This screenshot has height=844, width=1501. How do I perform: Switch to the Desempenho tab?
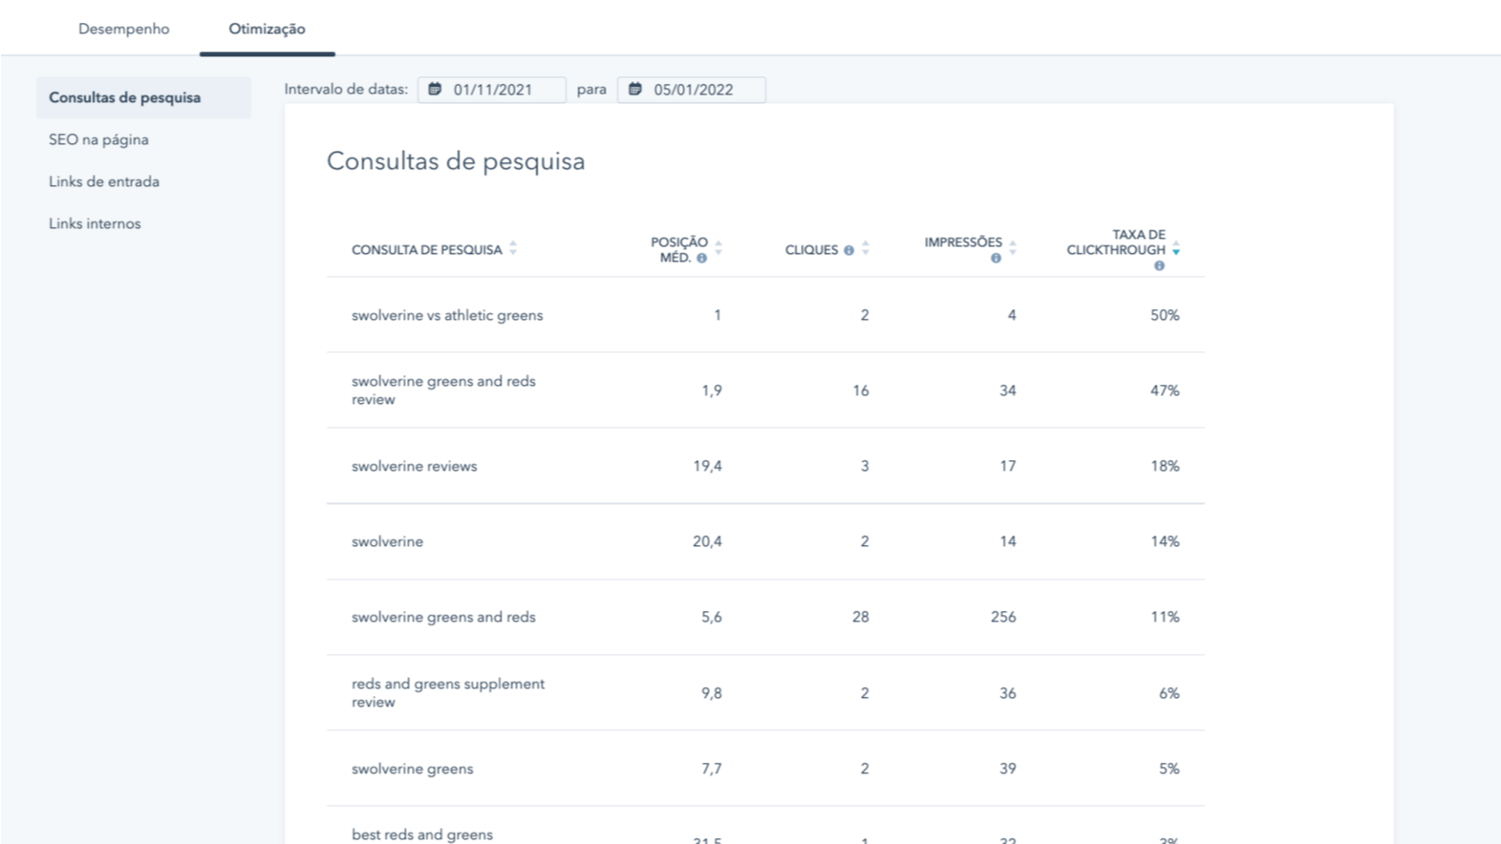[123, 29]
